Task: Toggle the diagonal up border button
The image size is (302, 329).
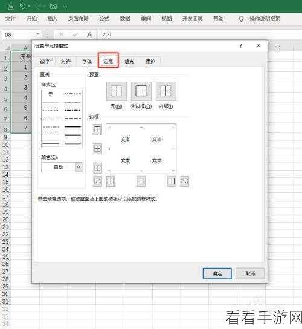Action: [97, 181]
